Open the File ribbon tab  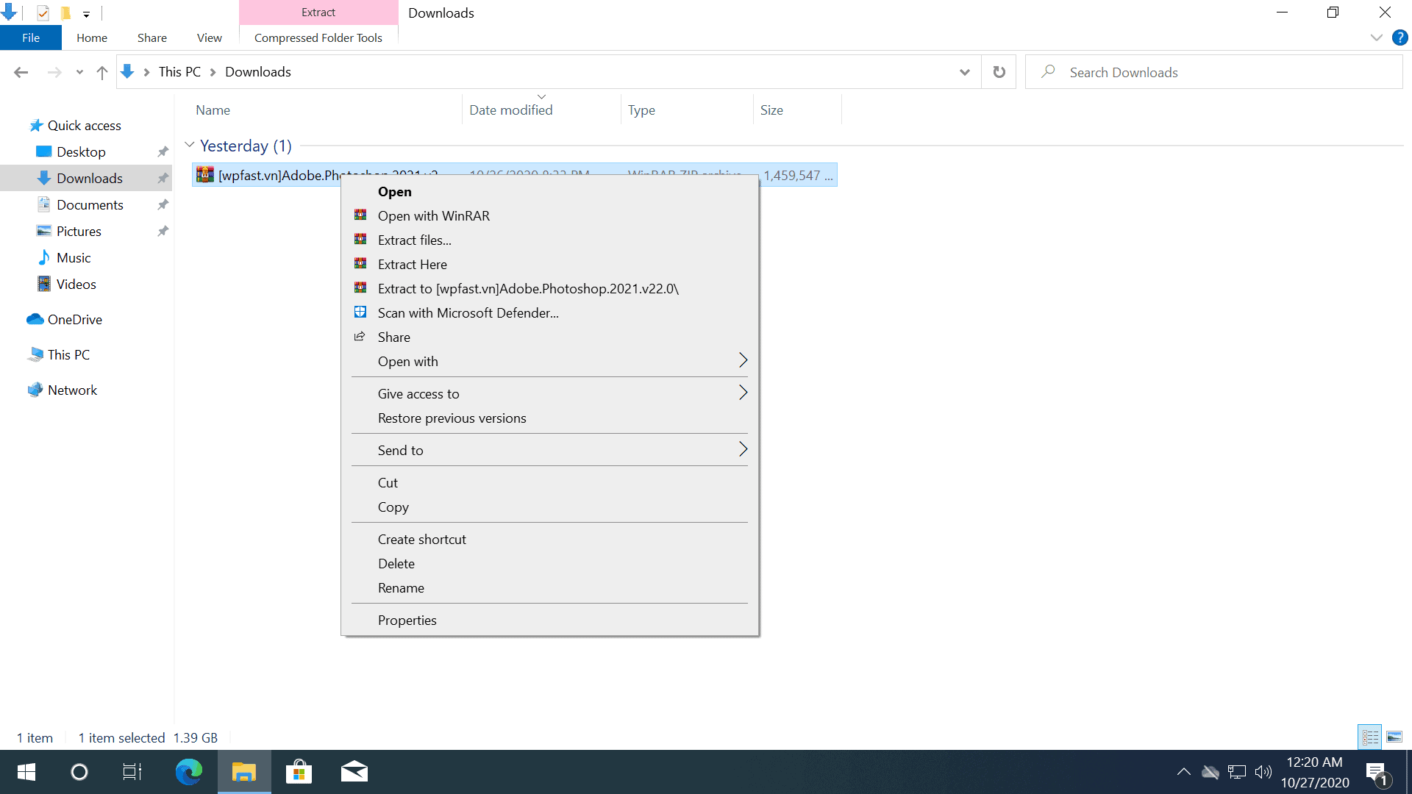coord(31,37)
